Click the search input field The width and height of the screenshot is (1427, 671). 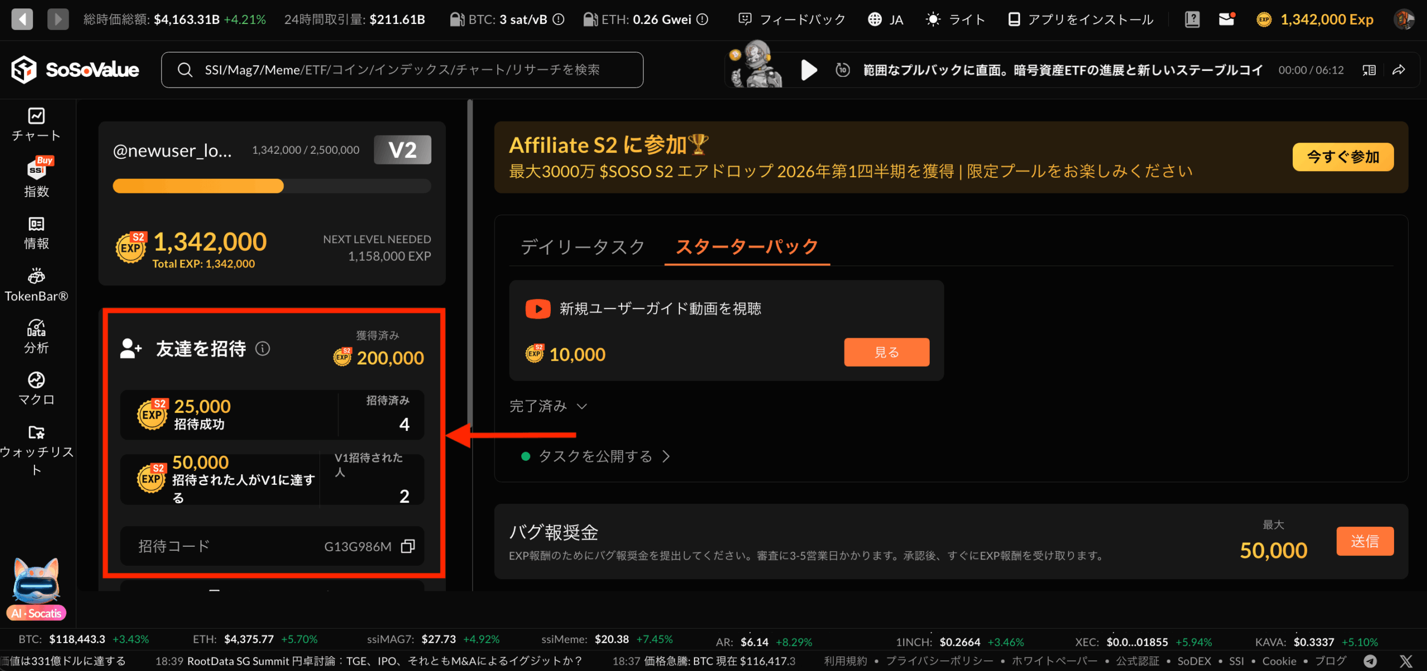(x=401, y=70)
